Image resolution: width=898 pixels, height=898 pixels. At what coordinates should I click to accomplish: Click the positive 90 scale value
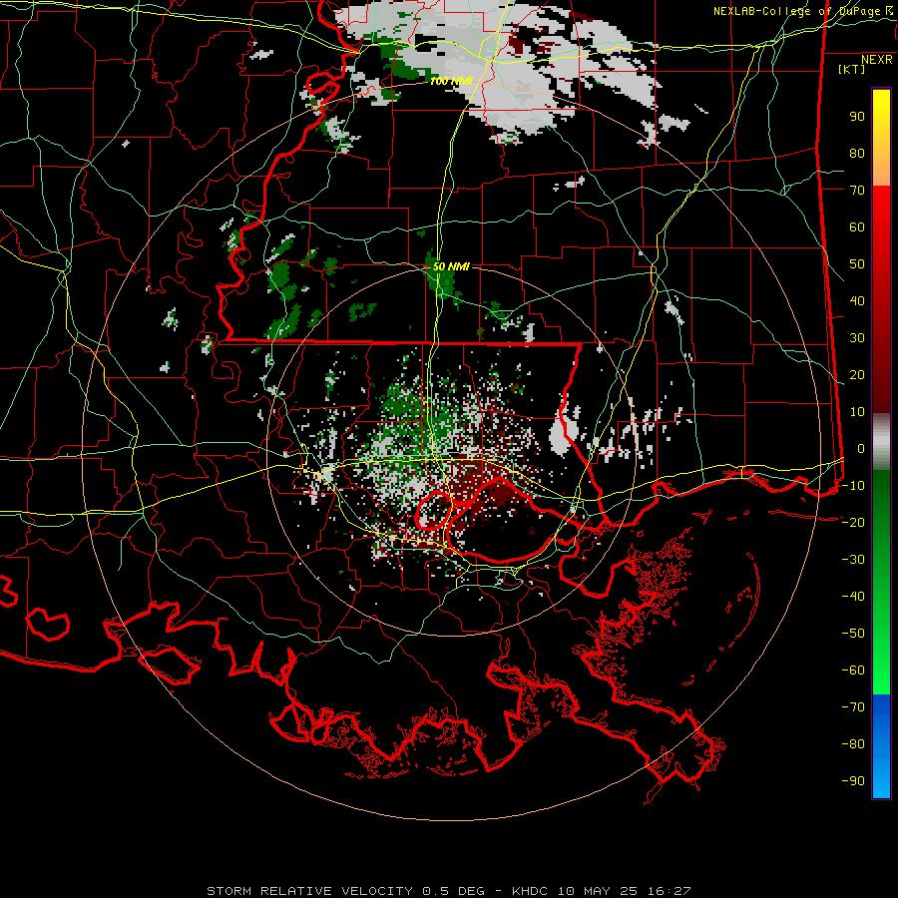tap(857, 117)
